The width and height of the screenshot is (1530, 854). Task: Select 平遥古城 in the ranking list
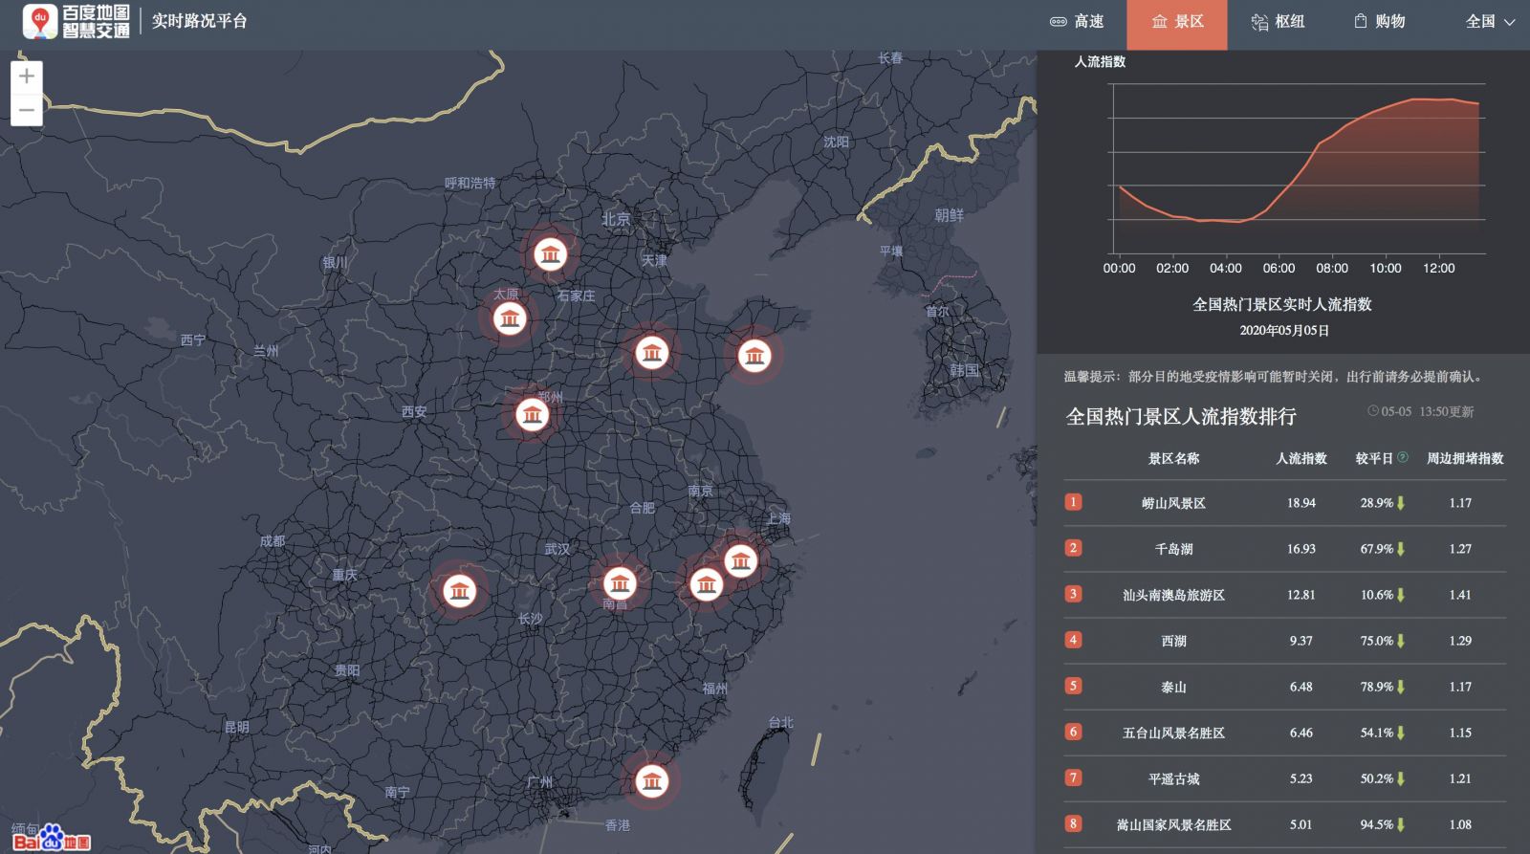coord(1284,777)
